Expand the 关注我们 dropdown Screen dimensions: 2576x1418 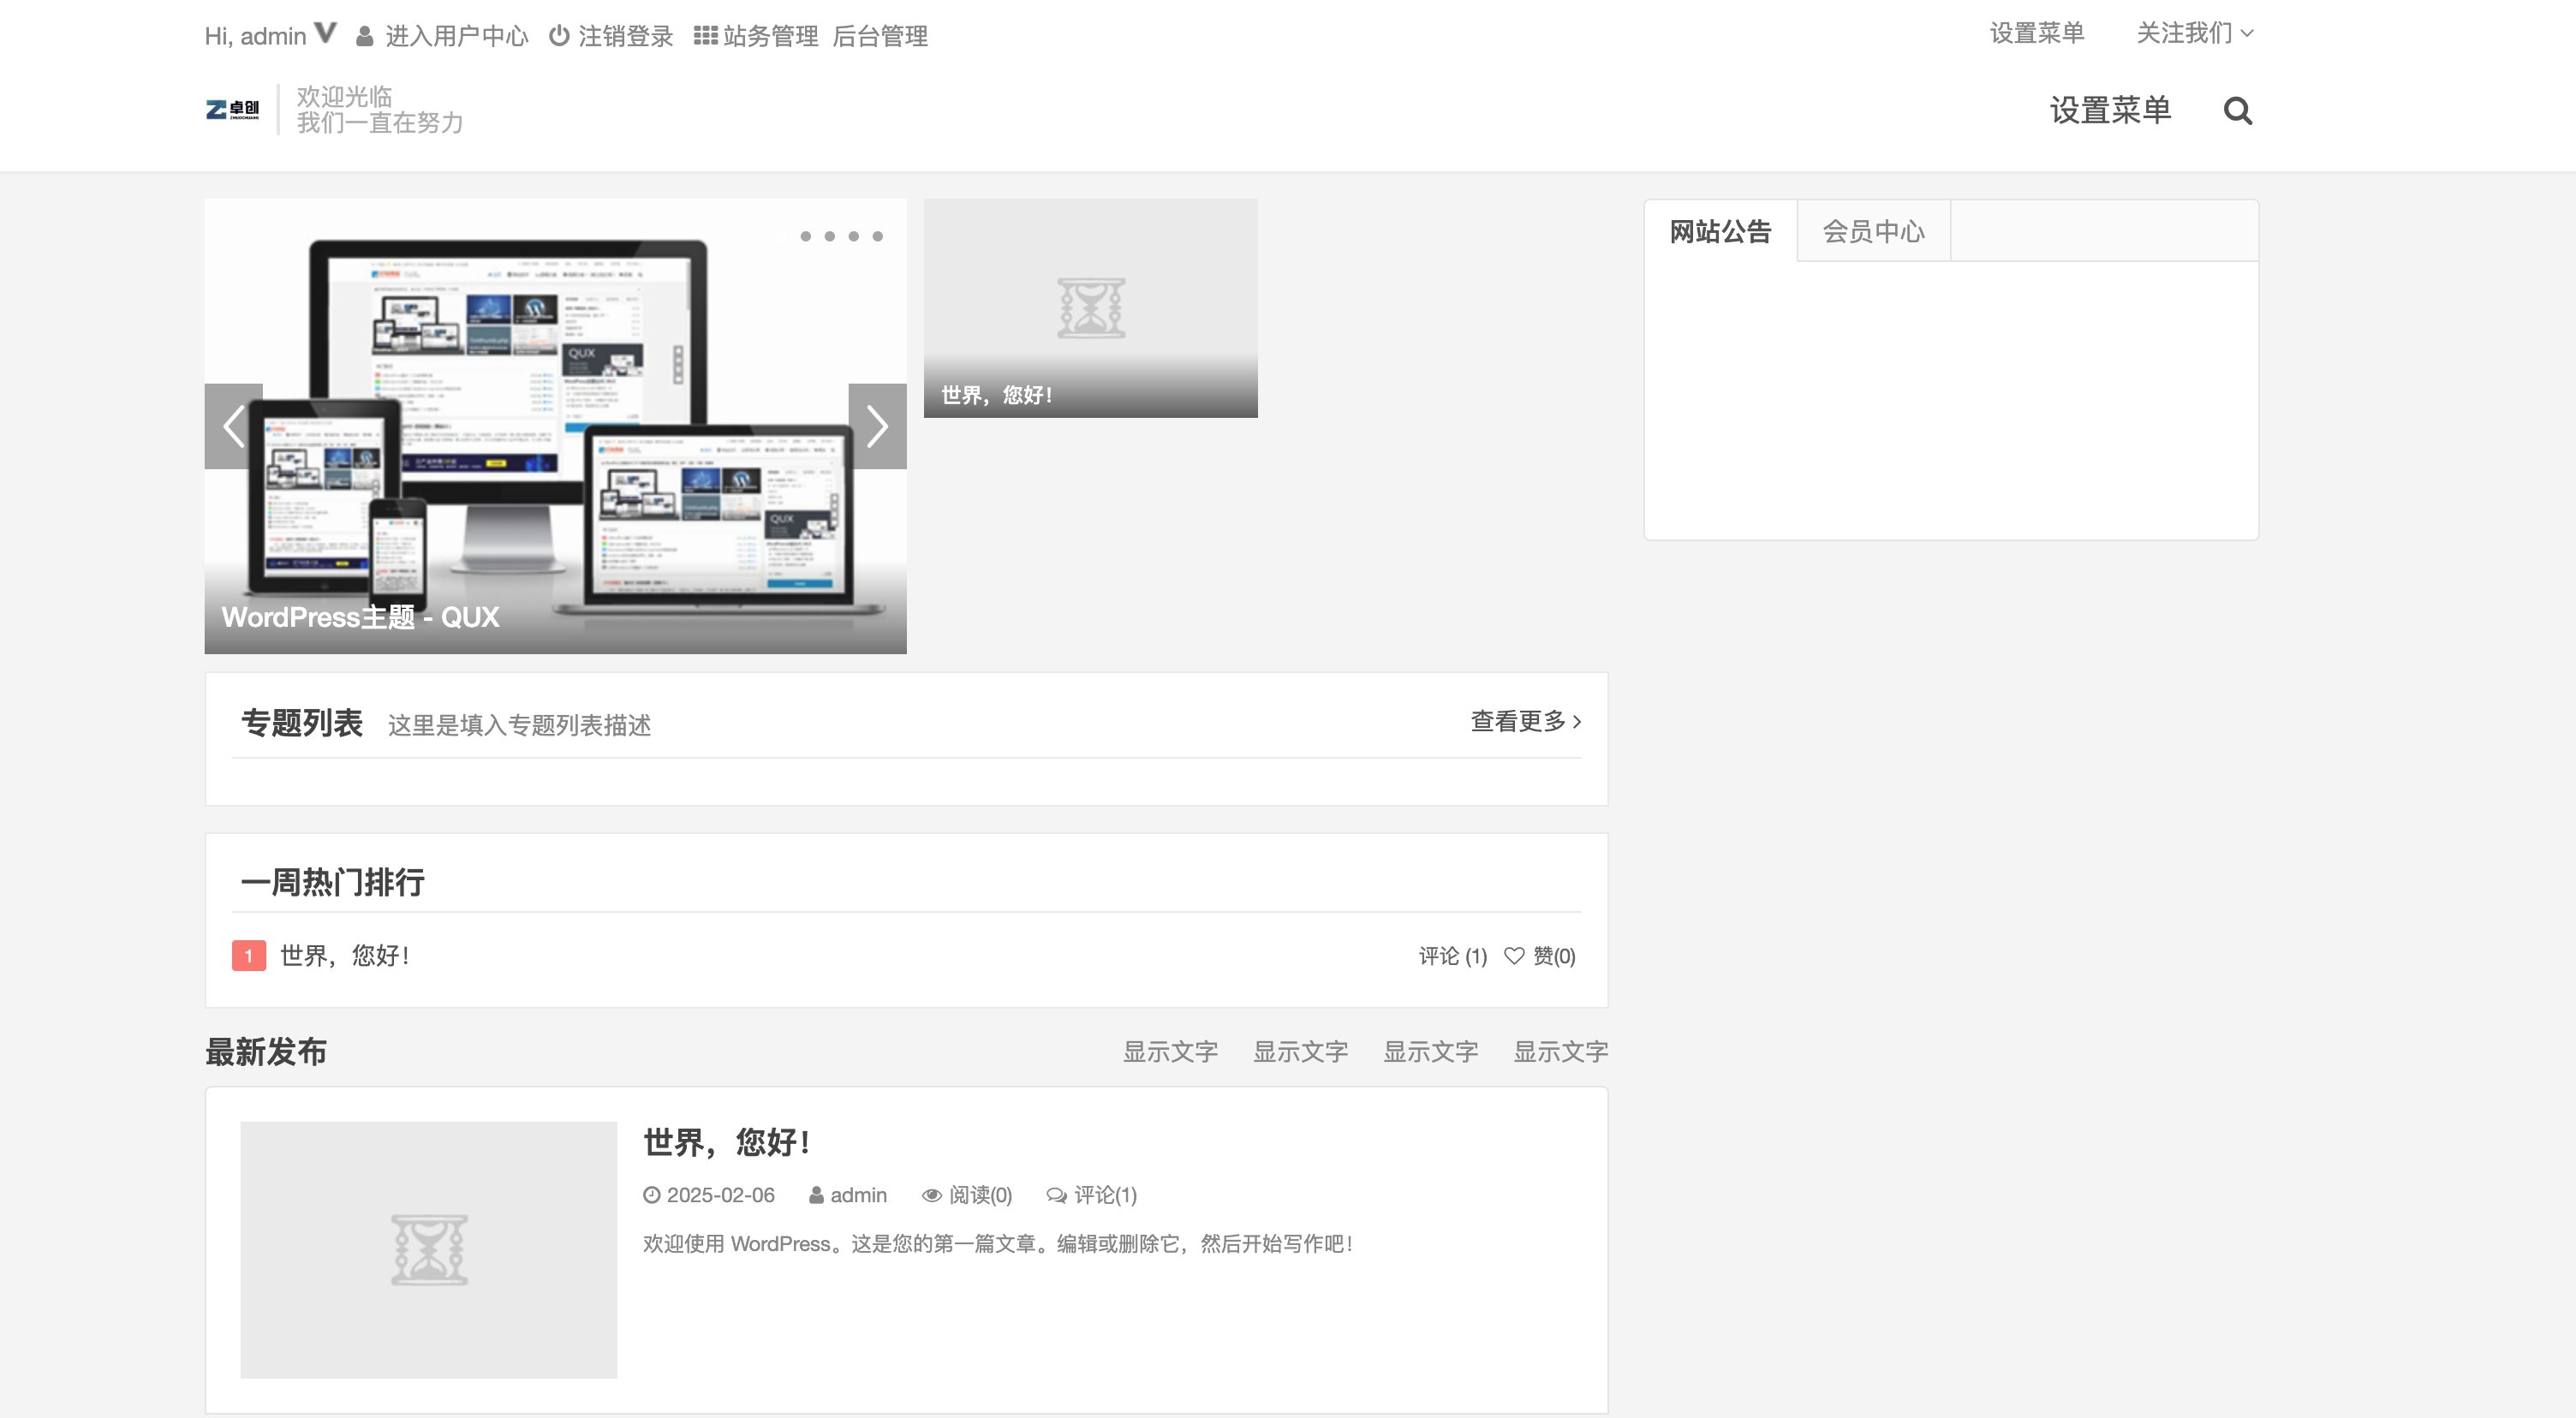point(2195,33)
